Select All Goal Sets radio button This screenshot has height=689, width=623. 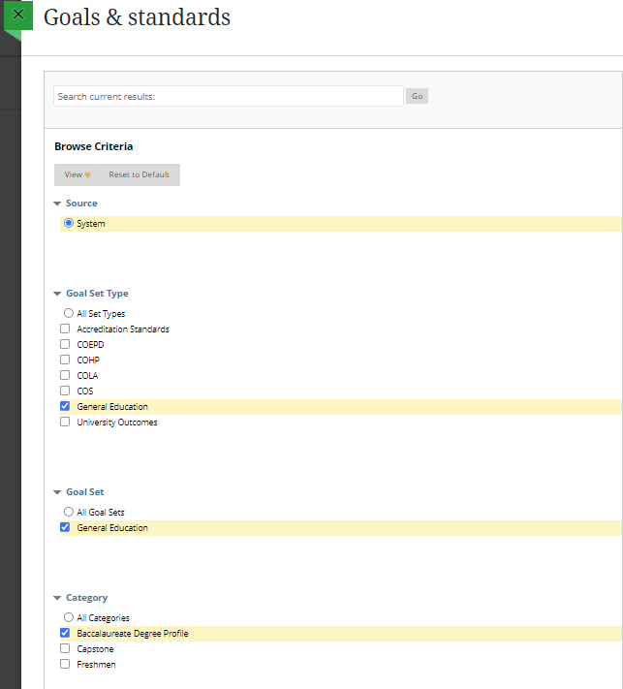point(69,512)
